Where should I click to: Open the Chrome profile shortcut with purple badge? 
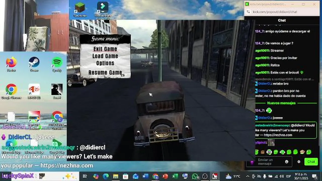click(x=57, y=120)
